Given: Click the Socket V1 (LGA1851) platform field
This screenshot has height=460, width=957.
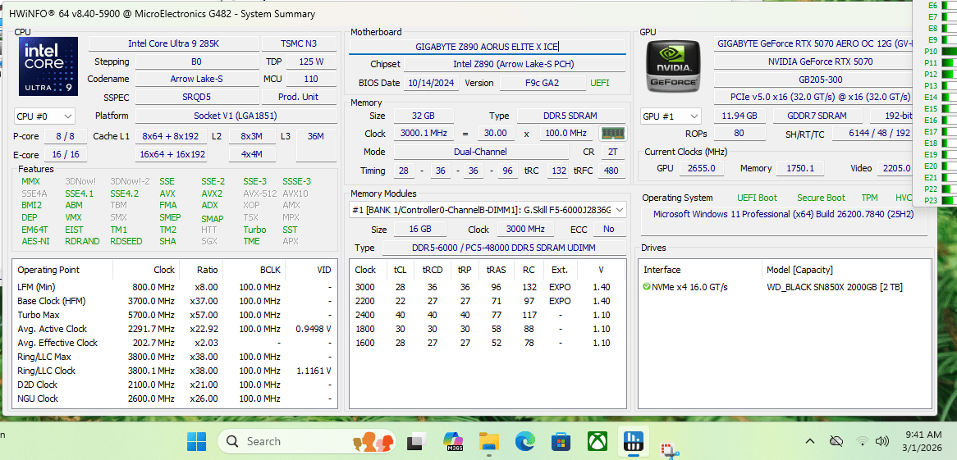Looking at the screenshot, I should click(236, 116).
